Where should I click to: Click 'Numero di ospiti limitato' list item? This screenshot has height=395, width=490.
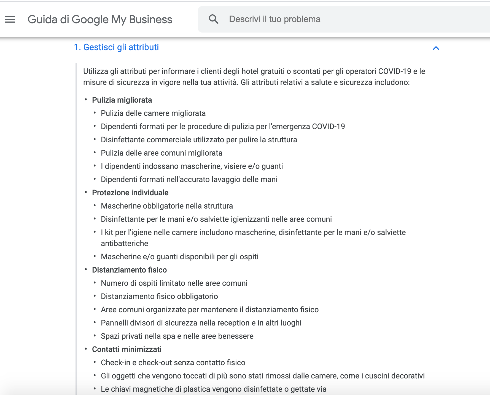coord(174,283)
